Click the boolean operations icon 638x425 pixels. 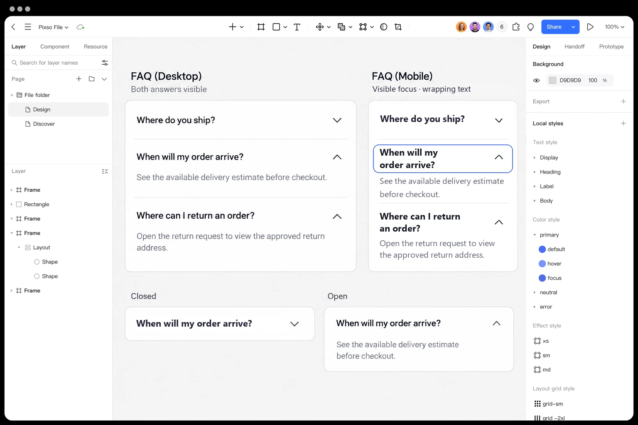pyautogui.click(x=341, y=27)
